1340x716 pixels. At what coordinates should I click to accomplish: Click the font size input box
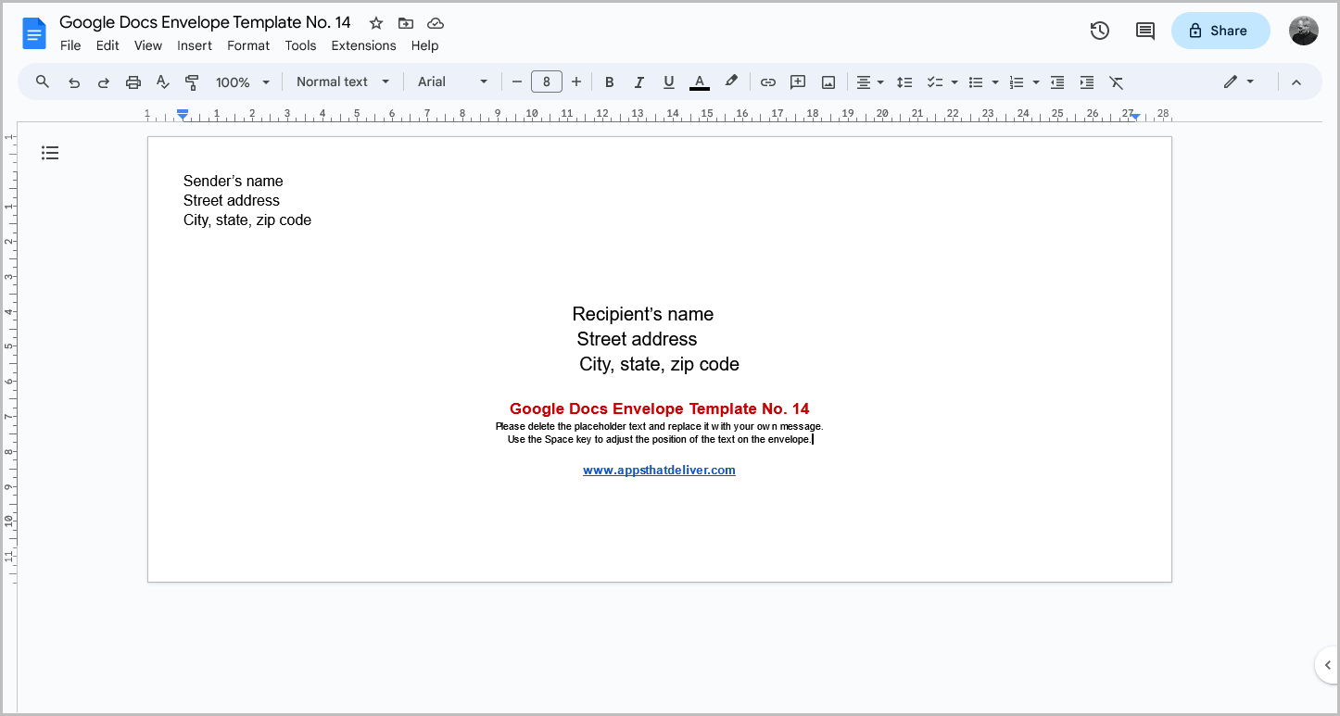click(x=547, y=82)
